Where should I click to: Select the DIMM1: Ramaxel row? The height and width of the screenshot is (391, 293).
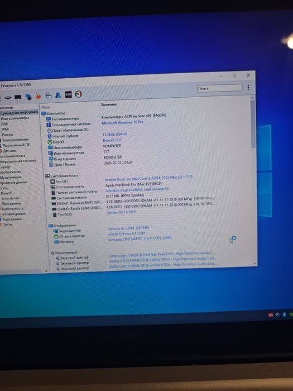(x=77, y=203)
